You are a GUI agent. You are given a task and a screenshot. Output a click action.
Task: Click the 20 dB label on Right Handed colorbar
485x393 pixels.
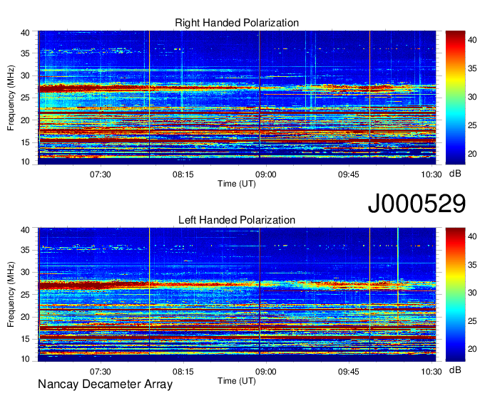click(x=472, y=154)
